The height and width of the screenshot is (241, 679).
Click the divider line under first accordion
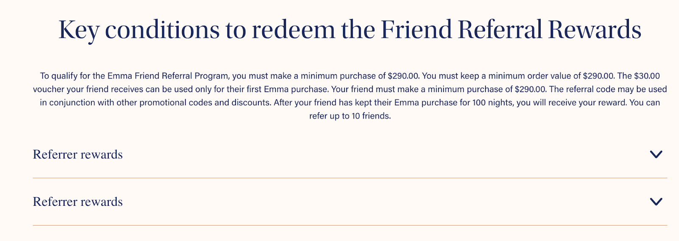click(350, 178)
